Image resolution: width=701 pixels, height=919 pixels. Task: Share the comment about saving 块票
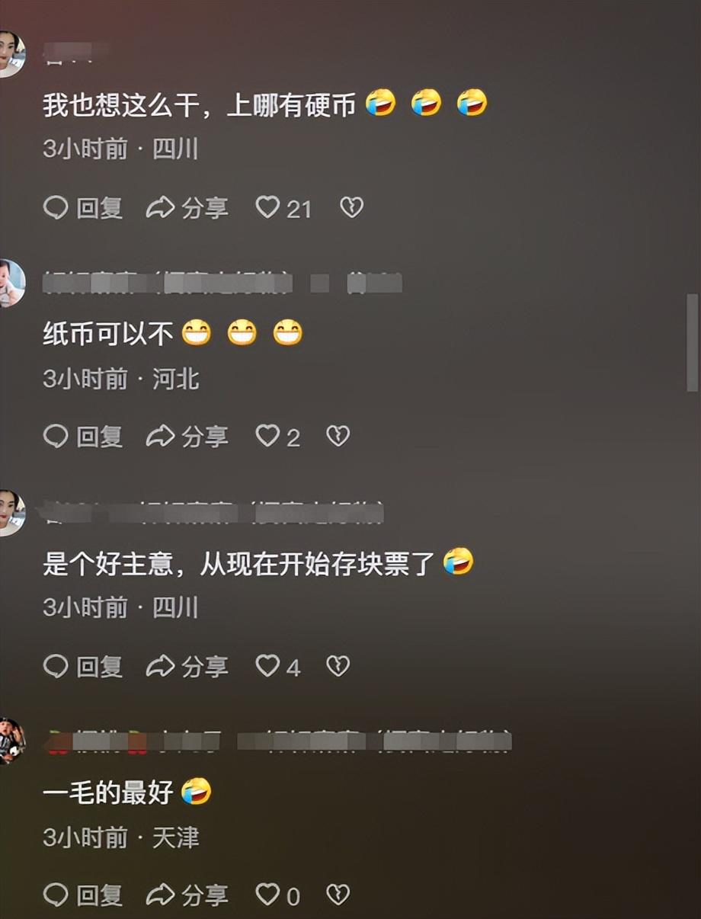187,666
